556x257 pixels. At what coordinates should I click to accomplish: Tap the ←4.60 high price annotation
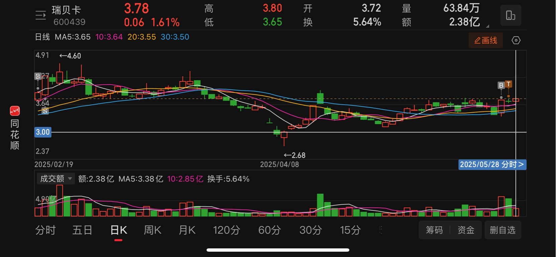pyautogui.click(x=70, y=56)
